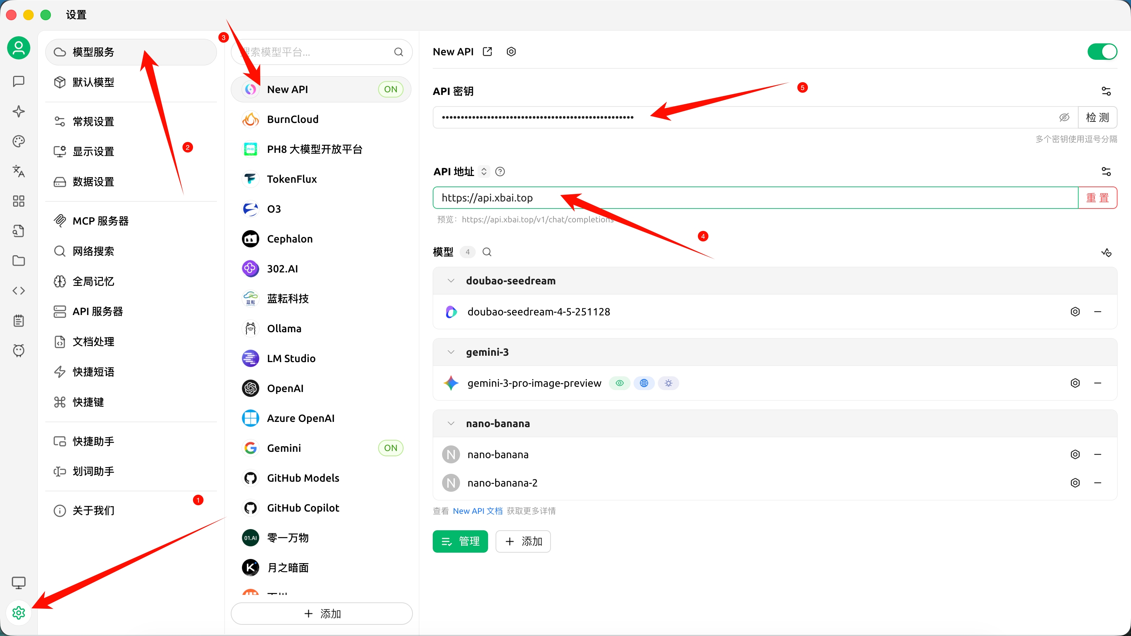The image size is (1131, 636).
Task: Open the mini apps grid icon in sidebar
Action: [18, 201]
